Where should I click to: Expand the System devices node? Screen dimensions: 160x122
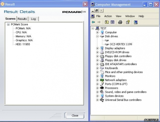(x=97, y=96)
